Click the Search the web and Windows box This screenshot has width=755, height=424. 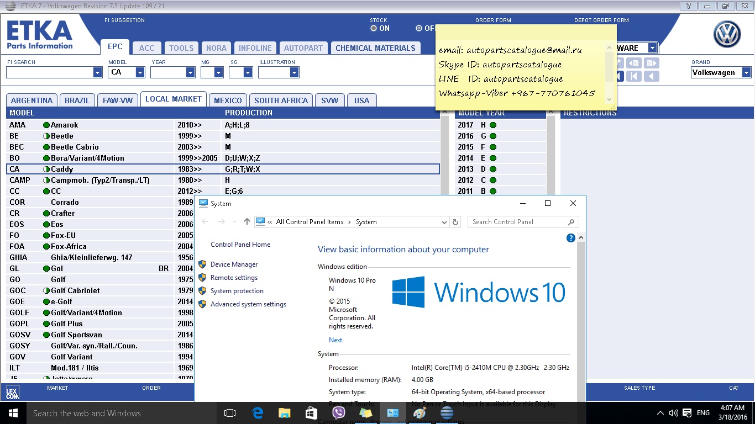(122, 413)
